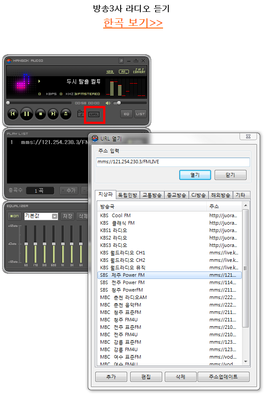Select SBS 청주 PowerFM row

(x=170, y=290)
